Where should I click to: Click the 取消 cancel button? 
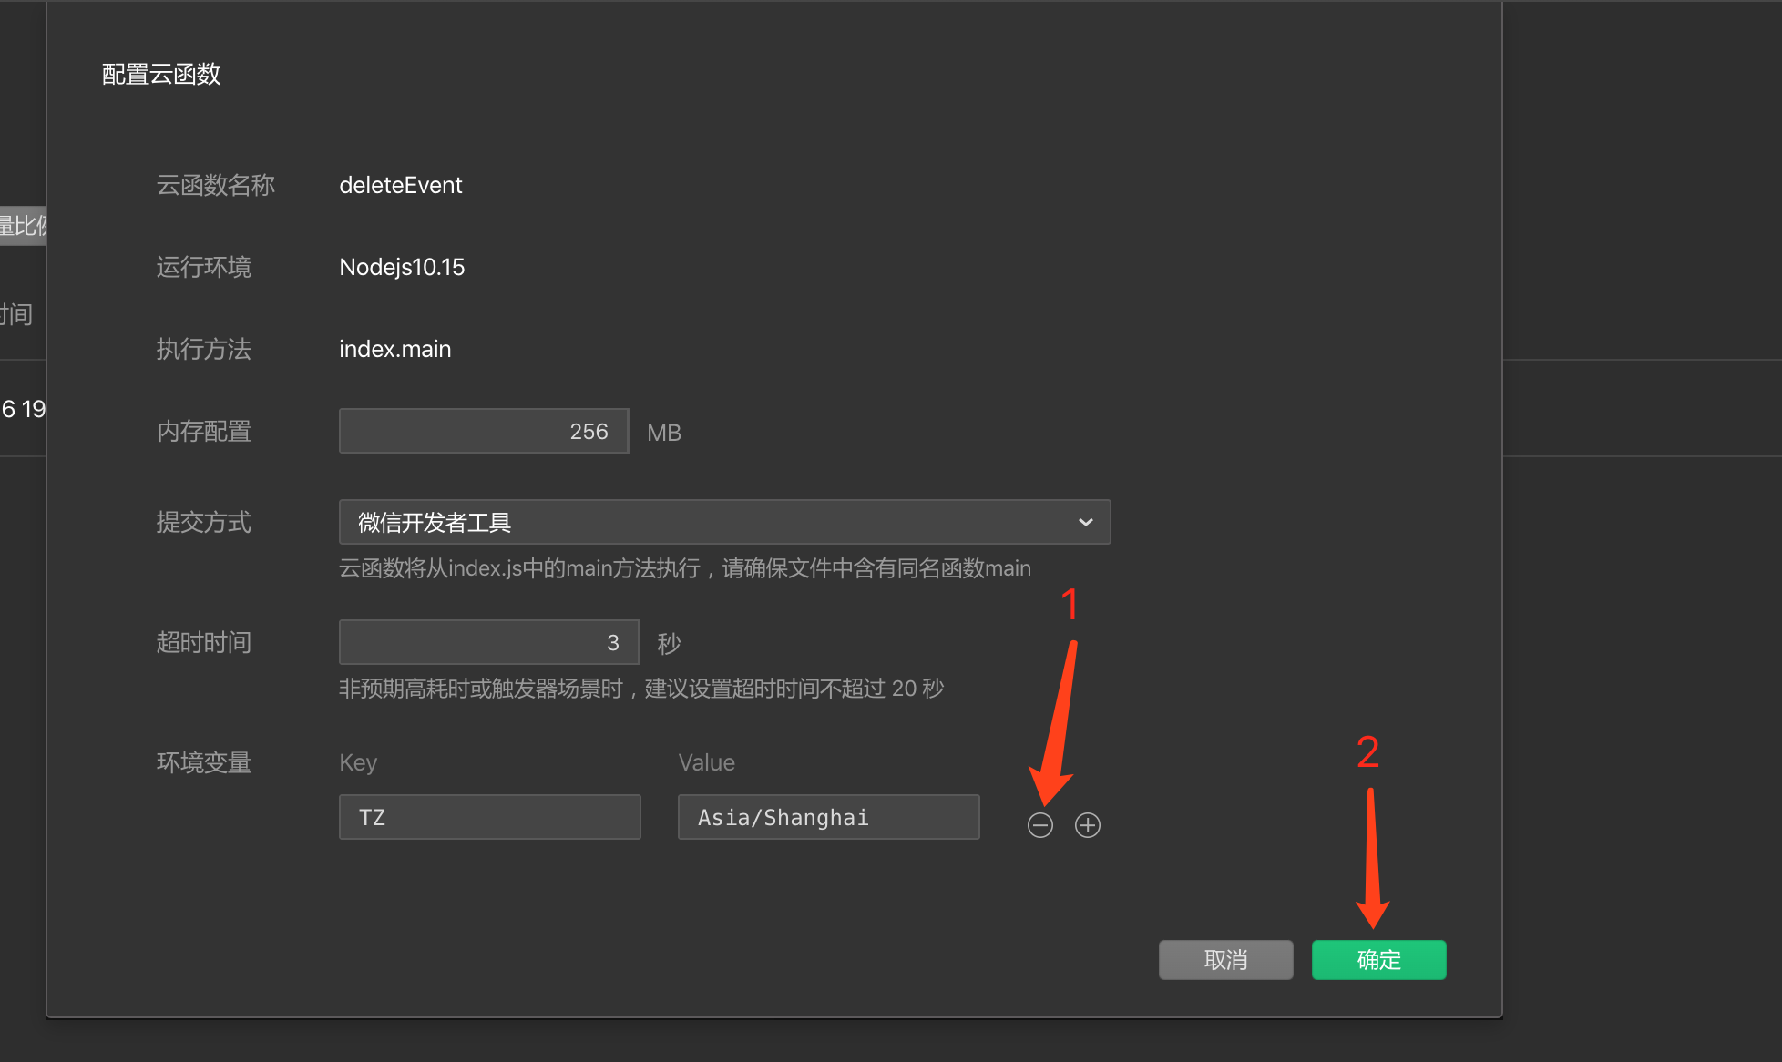coord(1225,960)
